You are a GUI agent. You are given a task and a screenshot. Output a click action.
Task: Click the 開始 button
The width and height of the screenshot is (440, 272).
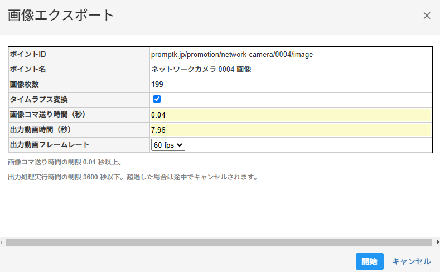pyautogui.click(x=369, y=261)
